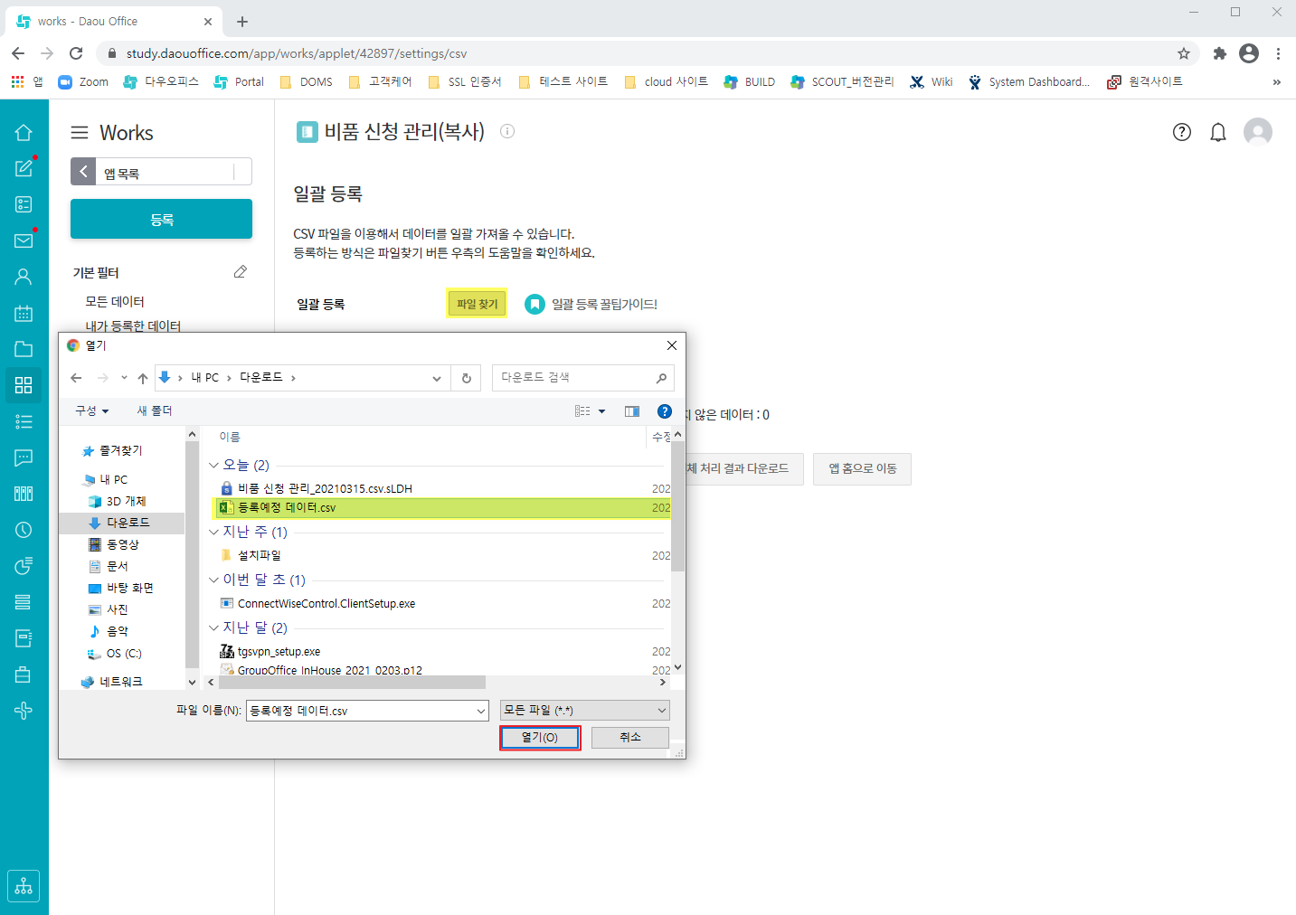
Task: Open the 구성 menu in dialog
Action: [x=91, y=411]
